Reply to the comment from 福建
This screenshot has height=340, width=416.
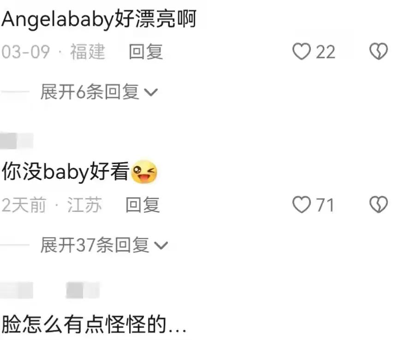146,52
